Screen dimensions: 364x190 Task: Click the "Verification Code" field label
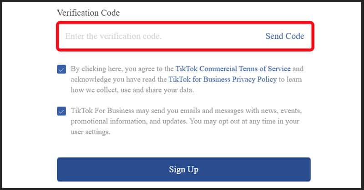(x=88, y=13)
